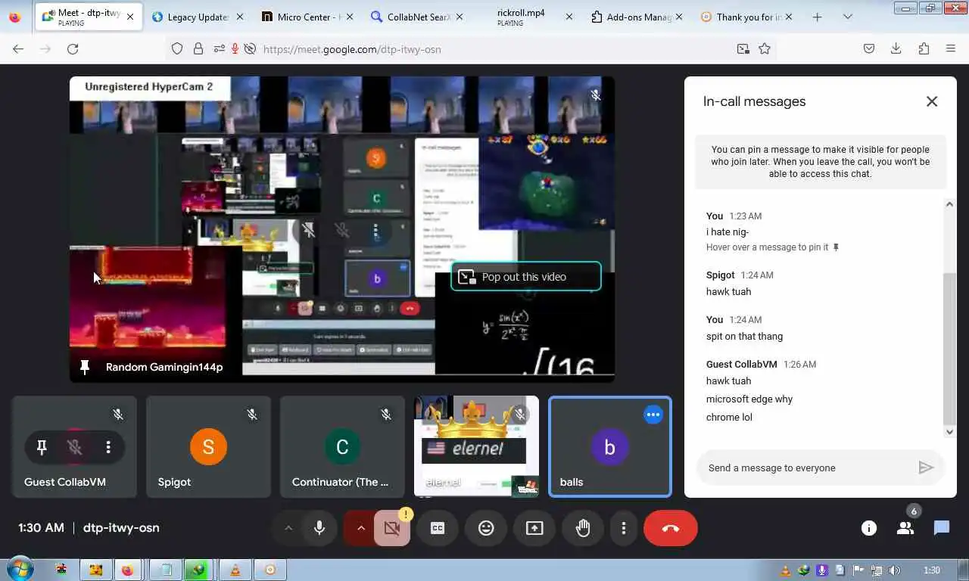
Task: Open more options in the call controls
Action: click(x=624, y=528)
